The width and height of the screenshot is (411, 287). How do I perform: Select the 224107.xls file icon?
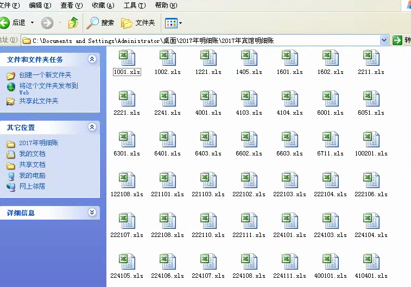click(x=208, y=261)
